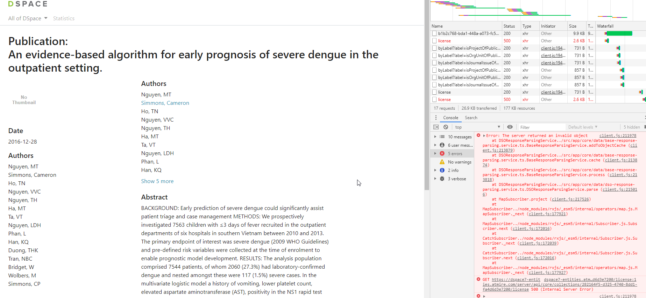Click the date '2016-12-28'
Image resolution: width=646 pixels, height=298 pixels.
click(x=23, y=142)
